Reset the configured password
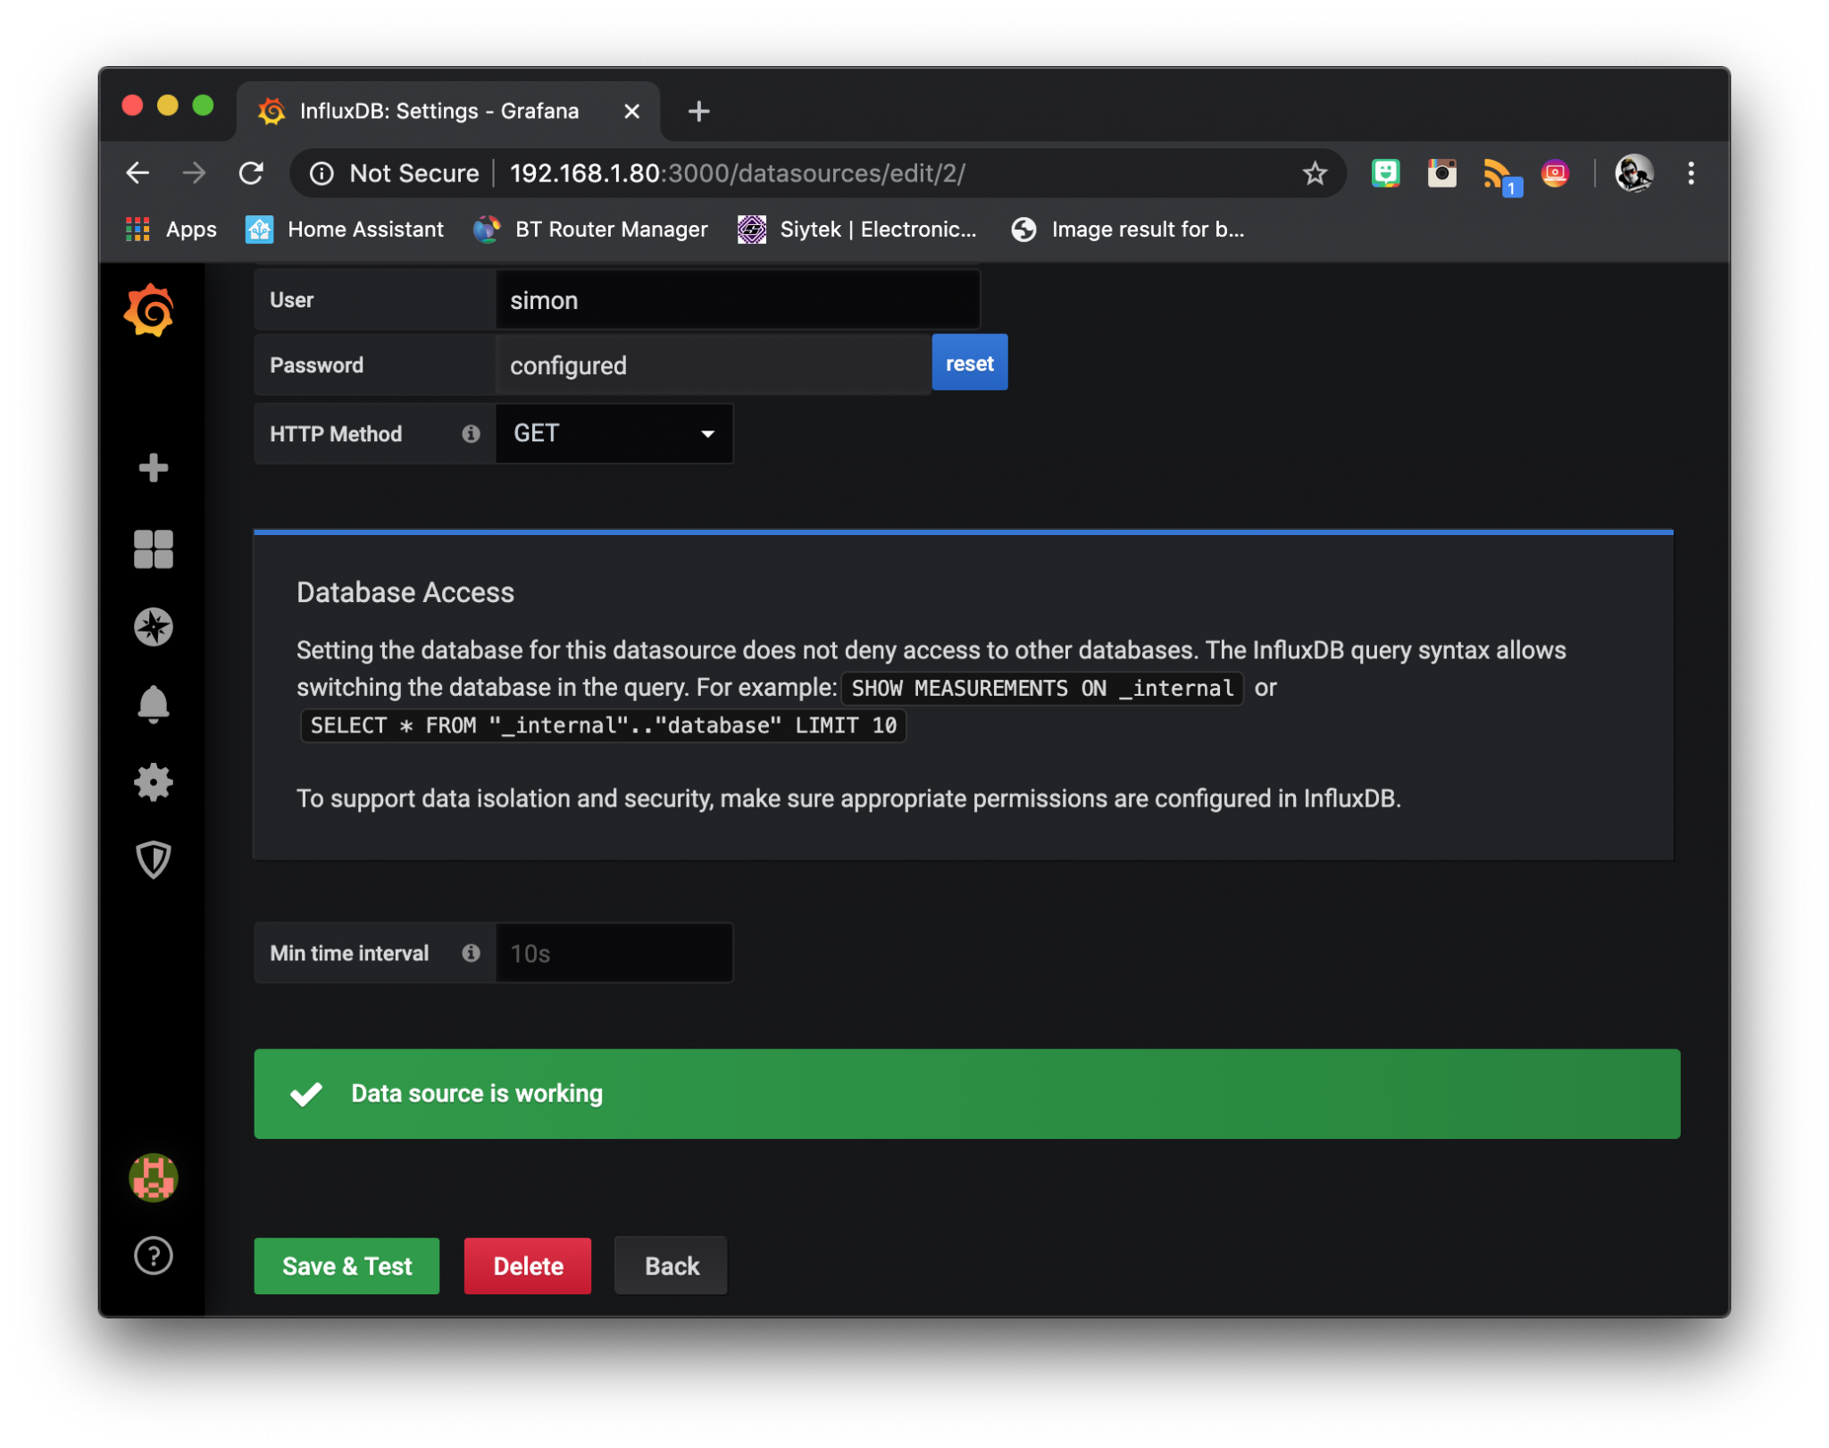This screenshot has width=1829, height=1448. point(969,363)
